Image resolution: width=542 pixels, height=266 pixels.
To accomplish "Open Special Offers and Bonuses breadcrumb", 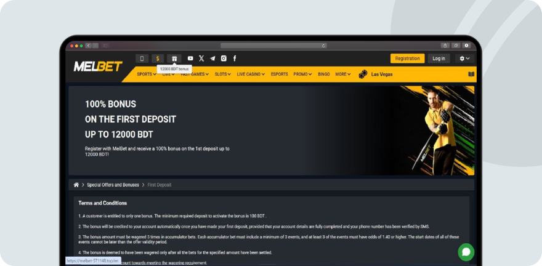I will [x=113, y=185].
